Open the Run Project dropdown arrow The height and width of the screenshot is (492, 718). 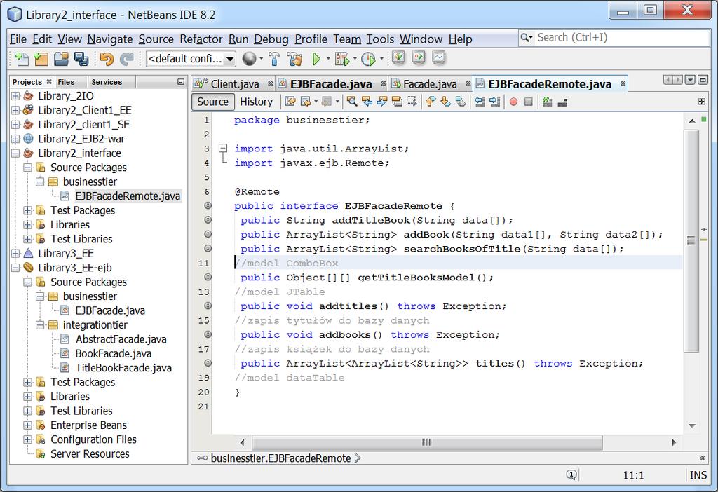[328, 59]
